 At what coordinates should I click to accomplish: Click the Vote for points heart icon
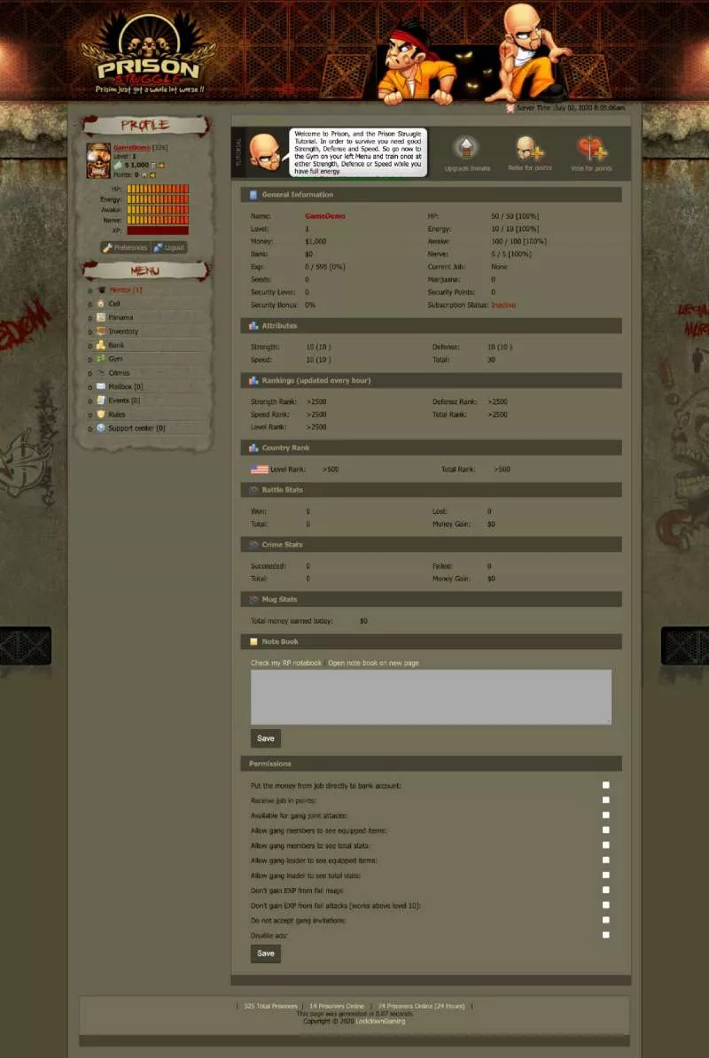coord(589,148)
